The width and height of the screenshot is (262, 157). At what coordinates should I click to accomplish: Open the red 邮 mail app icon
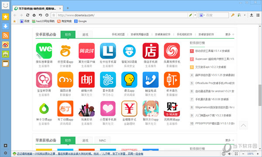(86, 80)
